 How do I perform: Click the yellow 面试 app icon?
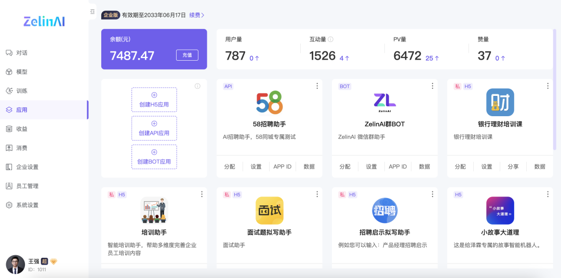(270, 211)
